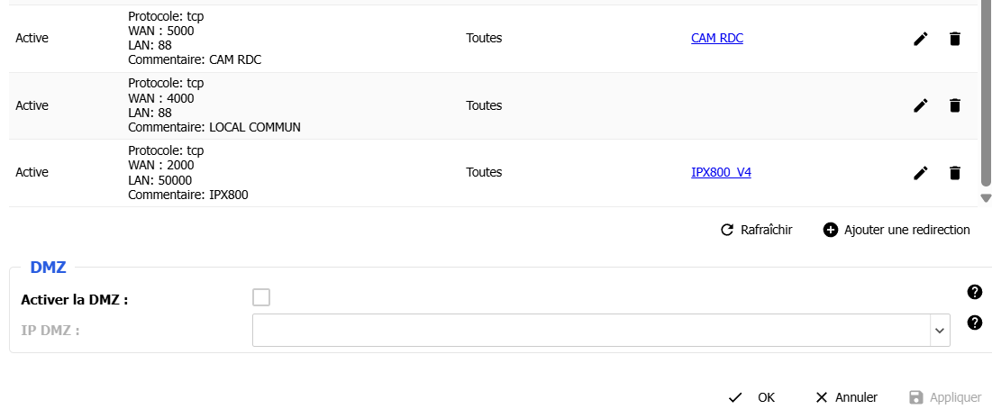Click Ajouter une redirection
The height and width of the screenshot is (409, 992).
[896, 230]
